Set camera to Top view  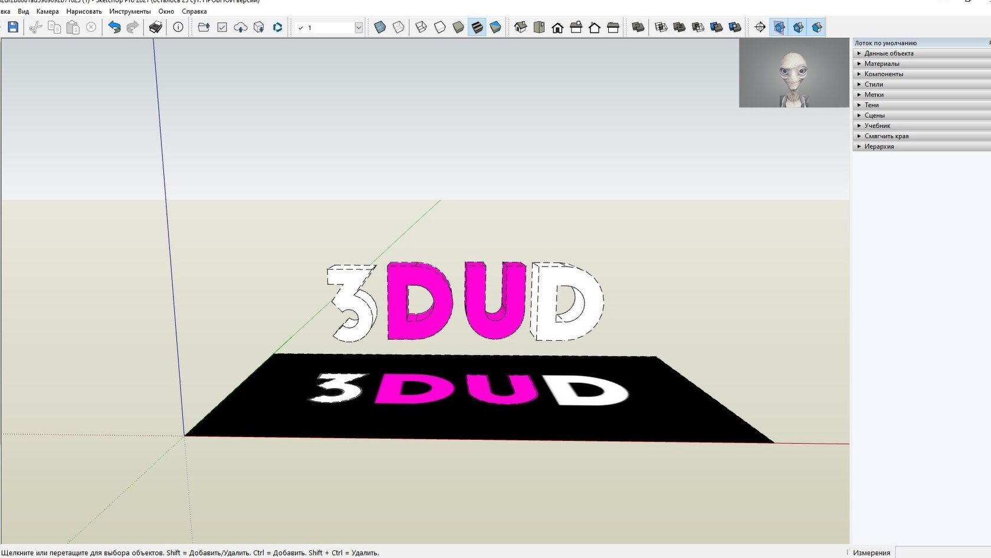(x=539, y=27)
